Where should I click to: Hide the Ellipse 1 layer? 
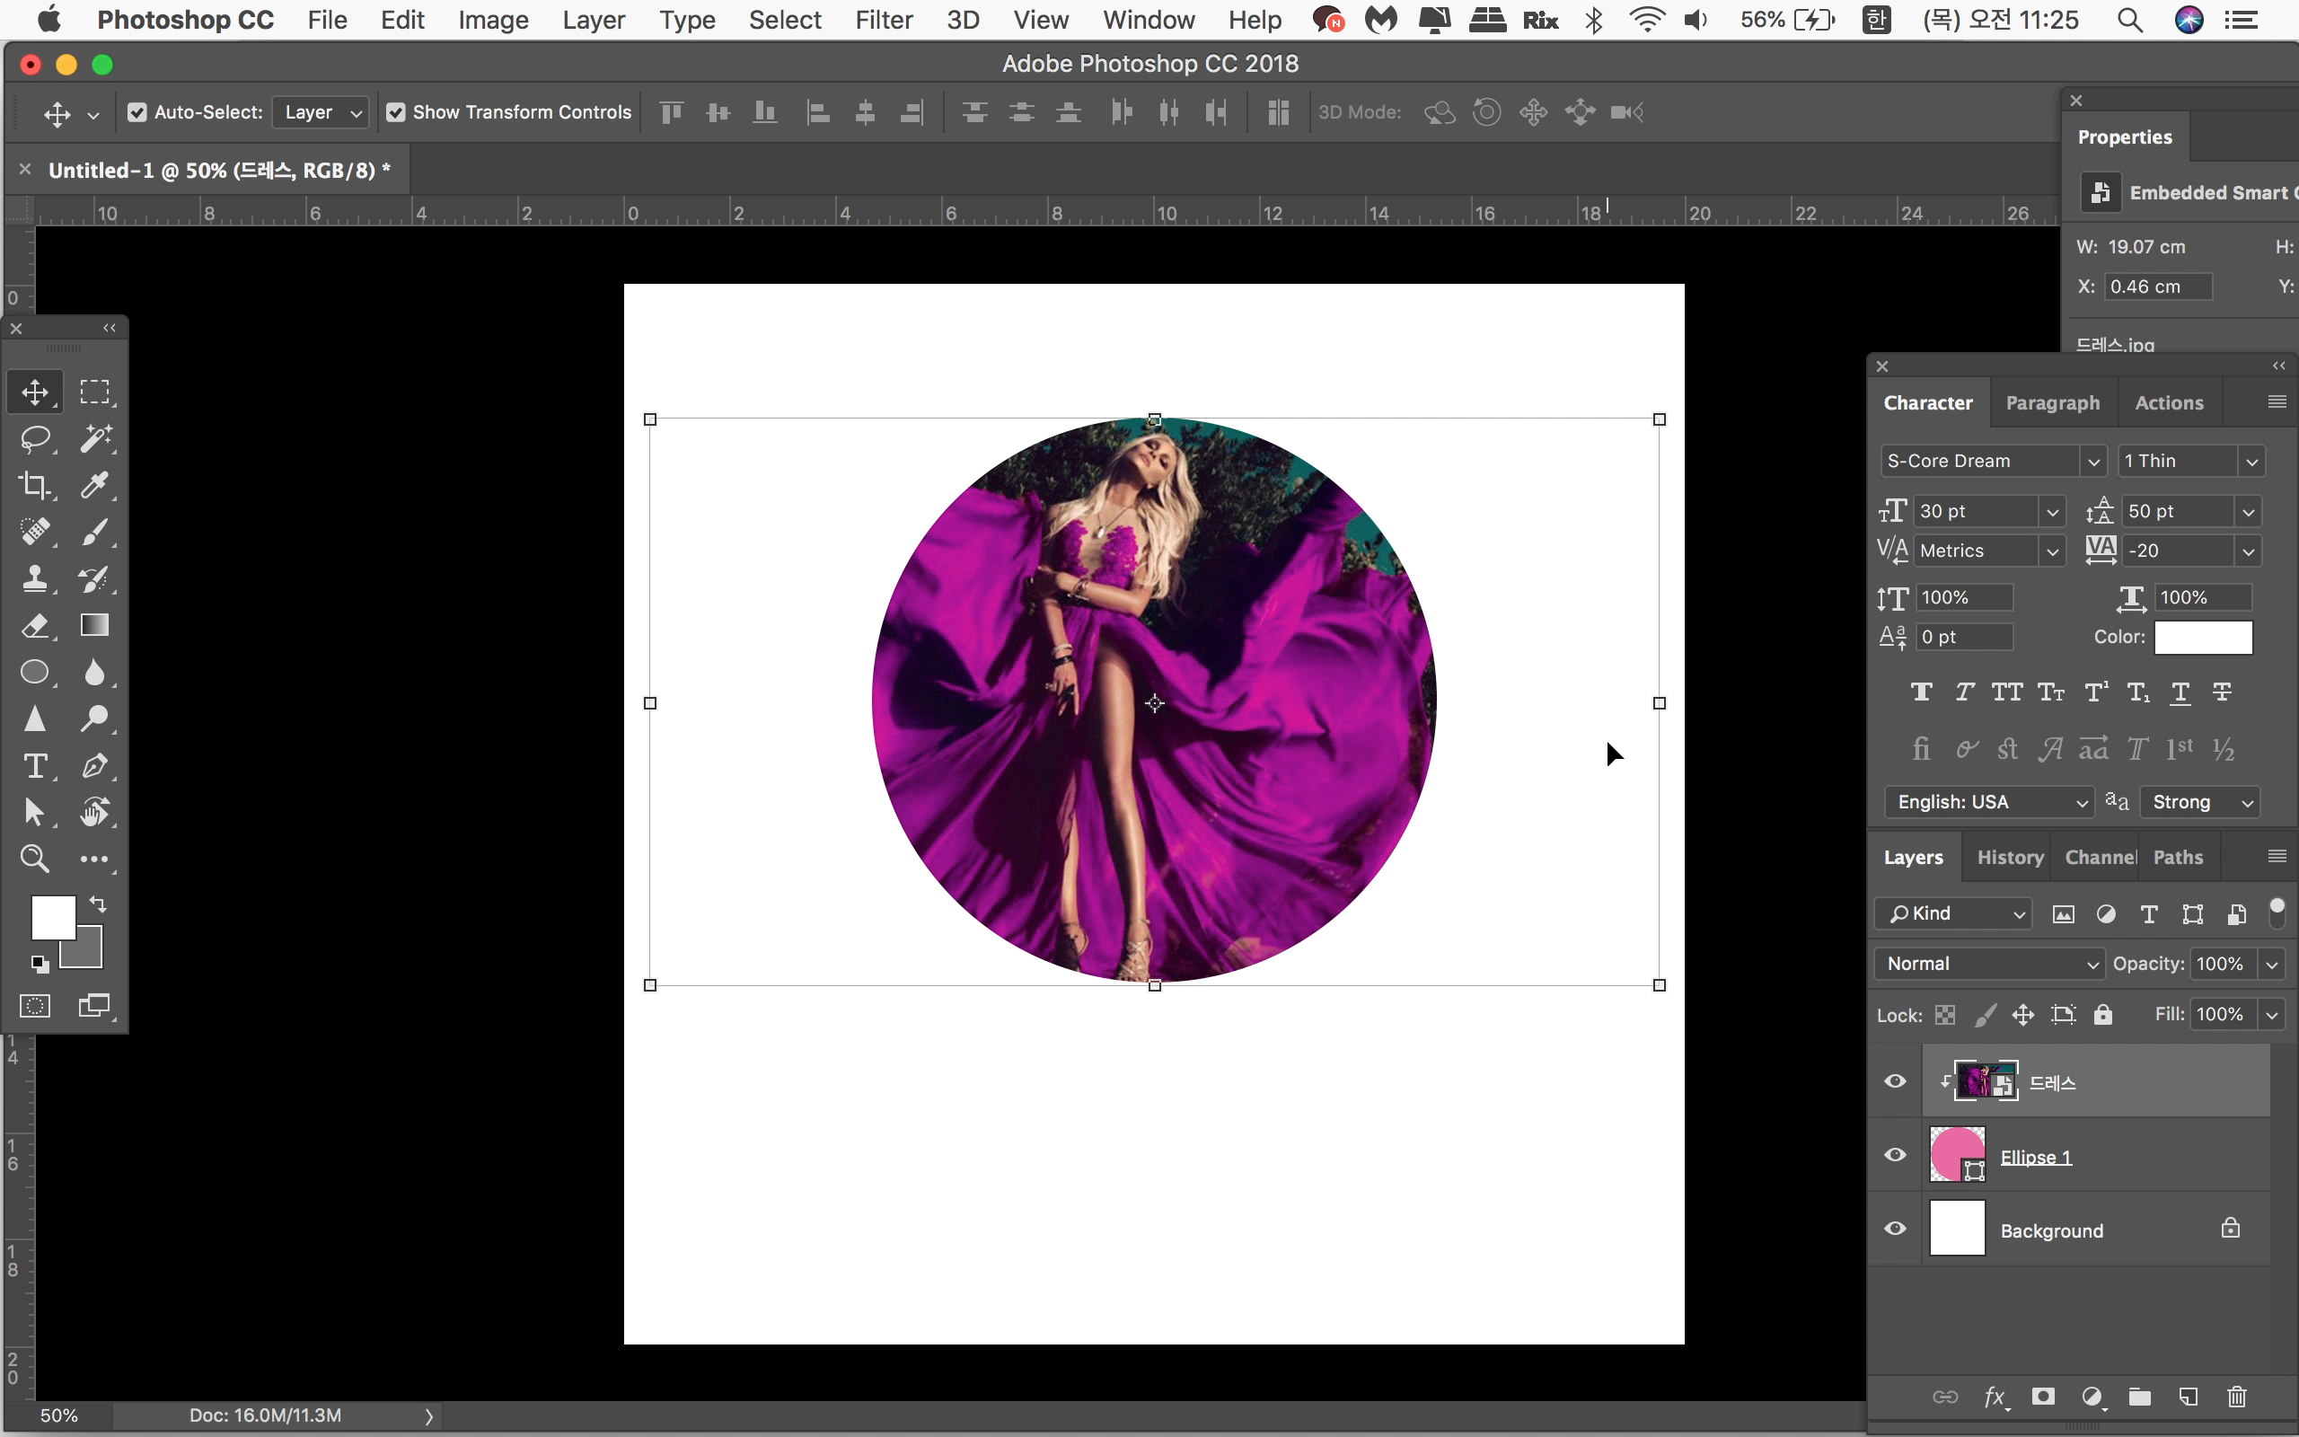point(1894,1155)
